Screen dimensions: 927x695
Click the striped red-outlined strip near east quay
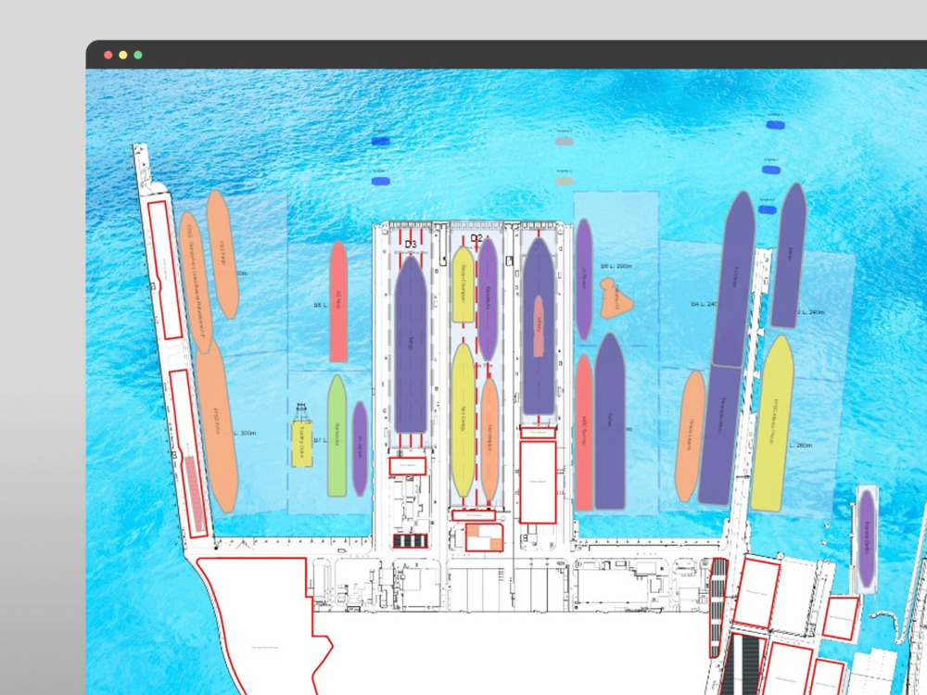click(x=717, y=608)
